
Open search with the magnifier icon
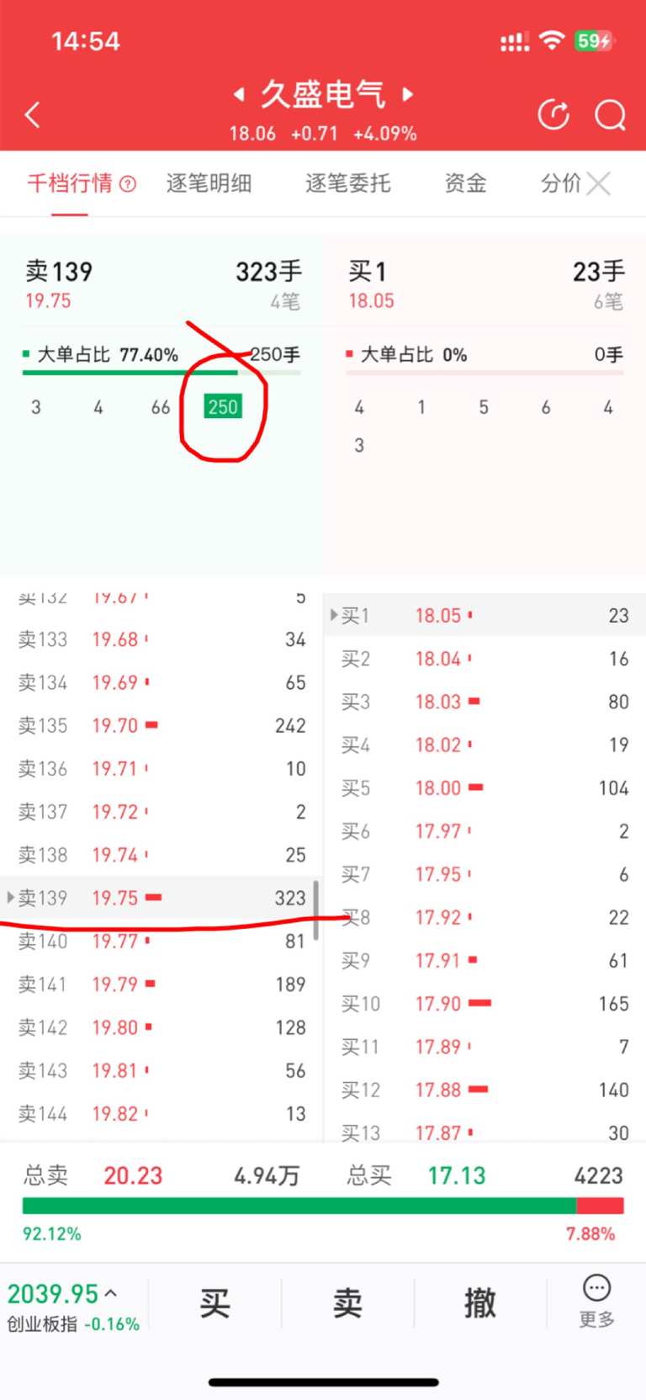pos(611,114)
